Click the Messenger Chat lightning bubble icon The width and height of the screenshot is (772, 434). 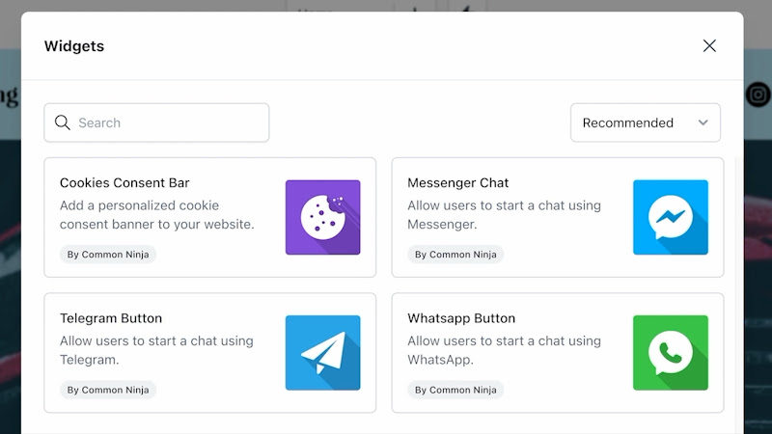670,217
